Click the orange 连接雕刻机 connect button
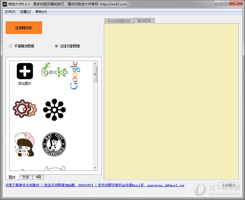Image resolution: width=245 pixels, height=200 pixels. 24,28
